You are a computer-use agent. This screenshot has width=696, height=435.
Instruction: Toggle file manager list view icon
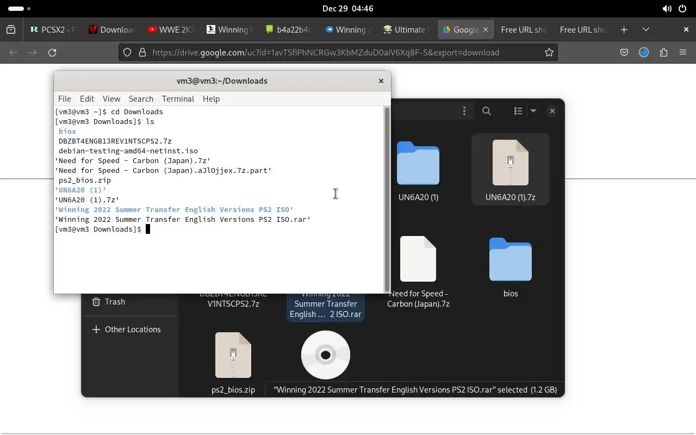[x=518, y=111]
